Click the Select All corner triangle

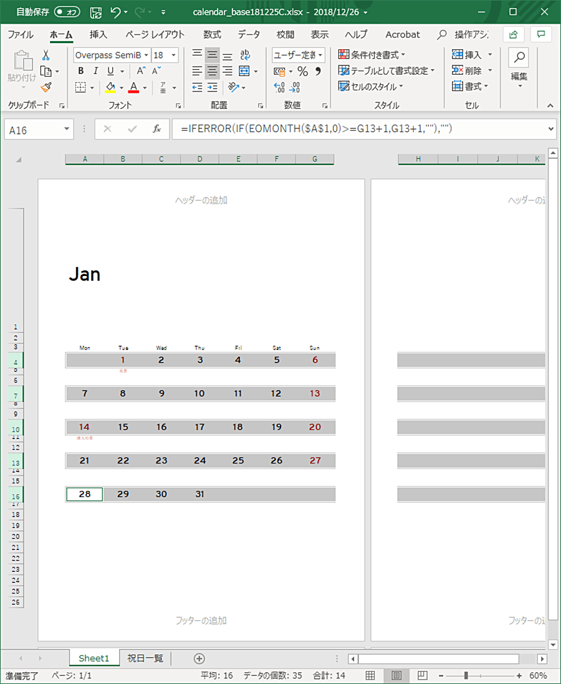click(x=19, y=160)
